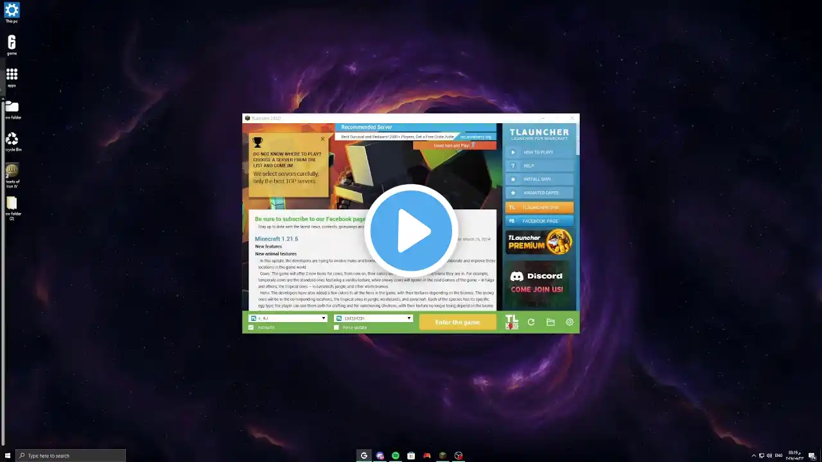Viewport: 822px width, 462px height.
Task: Open the Windows Start menu
Action: [x=8, y=456]
